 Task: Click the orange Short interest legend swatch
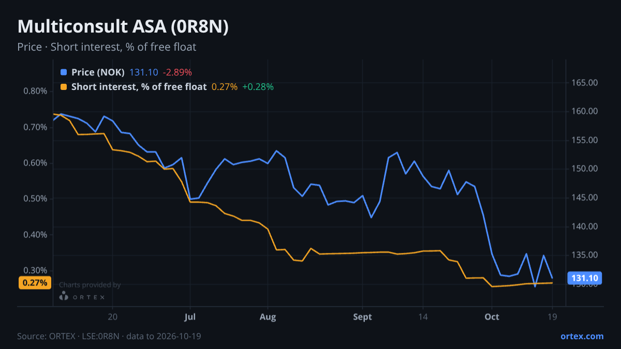click(64, 87)
